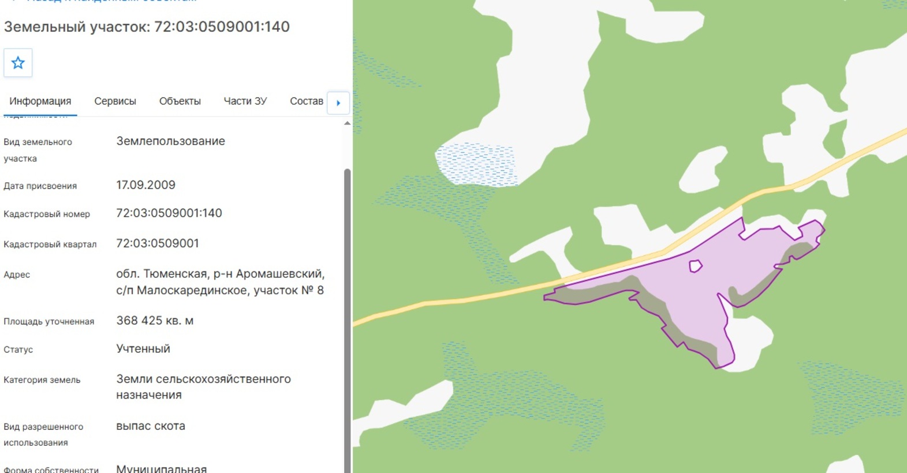Click the permitted use value выпас скота
The image size is (907, 473).
click(151, 426)
